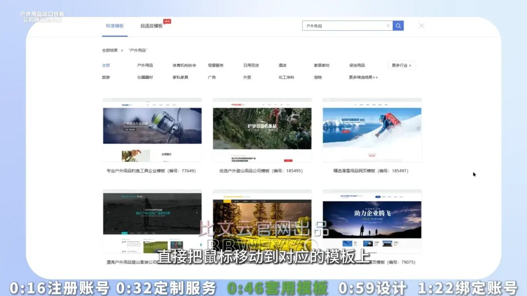Viewport: 527px width, 296px height.
Task: Choose the 外贸 industry filter
Action: point(247,78)
